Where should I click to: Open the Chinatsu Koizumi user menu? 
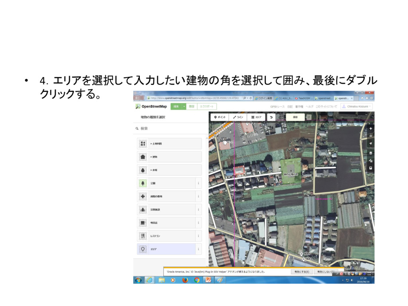tap(357, 106)
